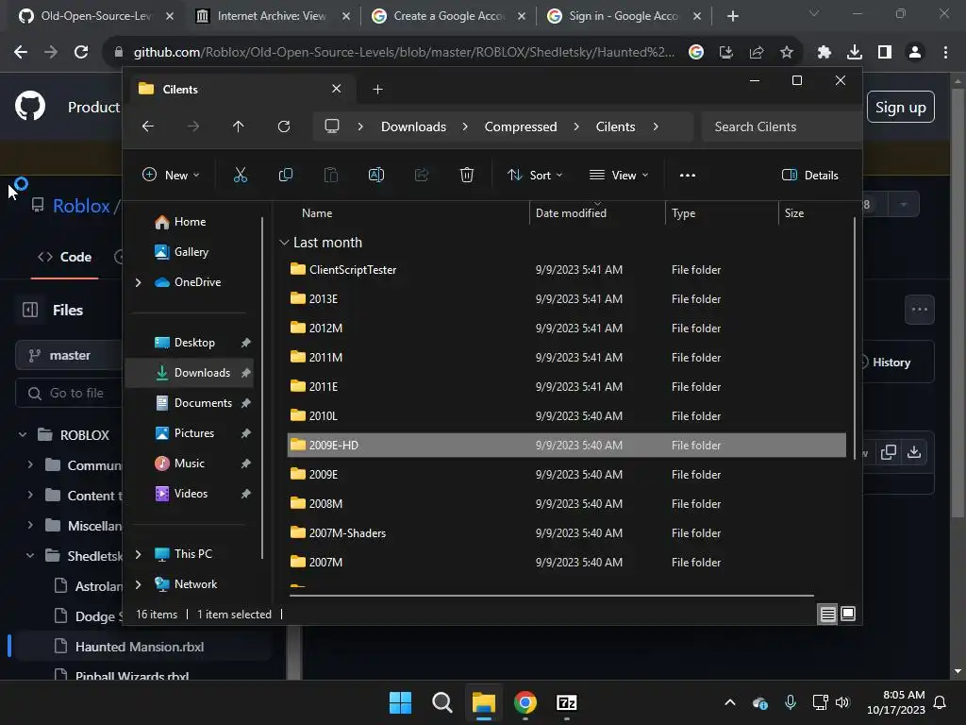Sort by Name column header
Screen dimensions: 966x725
pos(317,213)
